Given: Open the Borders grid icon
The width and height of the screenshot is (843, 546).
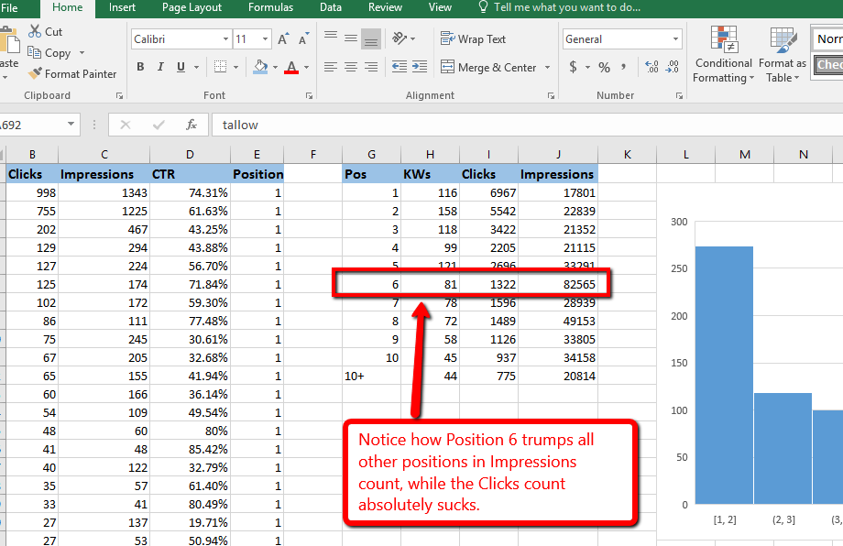Looking at the screenshot, I should tap(221, 67).
